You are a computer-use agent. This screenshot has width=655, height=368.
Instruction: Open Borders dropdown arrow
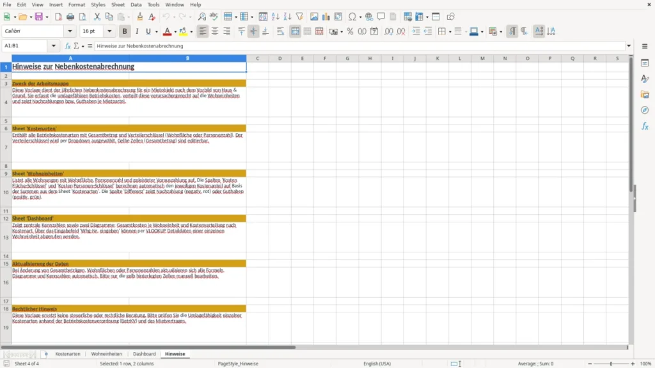[450, 32]
